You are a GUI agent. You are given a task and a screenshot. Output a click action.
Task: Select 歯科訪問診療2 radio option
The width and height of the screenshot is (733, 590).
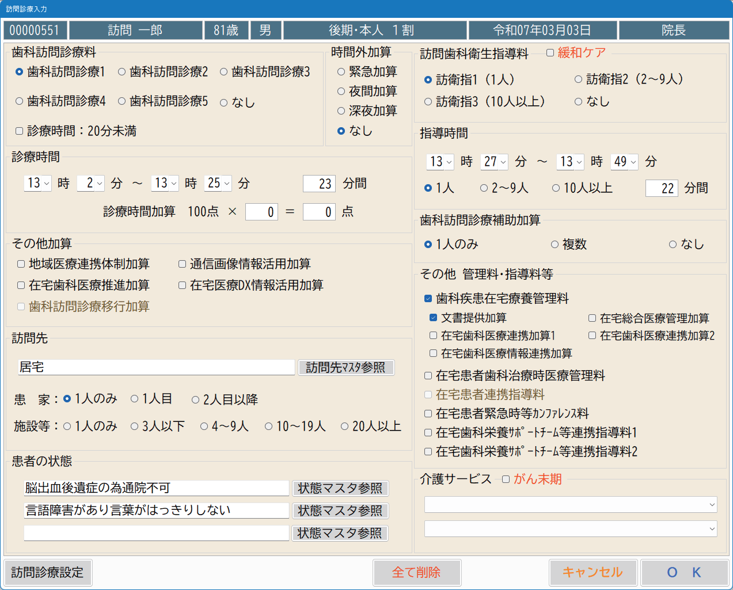pos(122,72)
